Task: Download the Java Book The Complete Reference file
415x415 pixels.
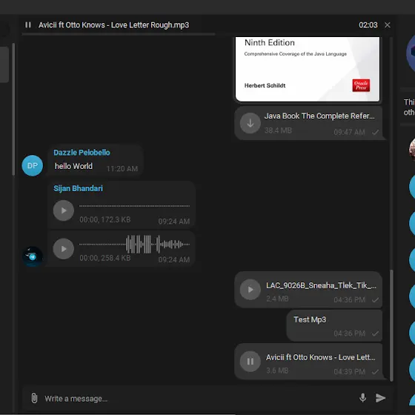Action: pos(250,123)
